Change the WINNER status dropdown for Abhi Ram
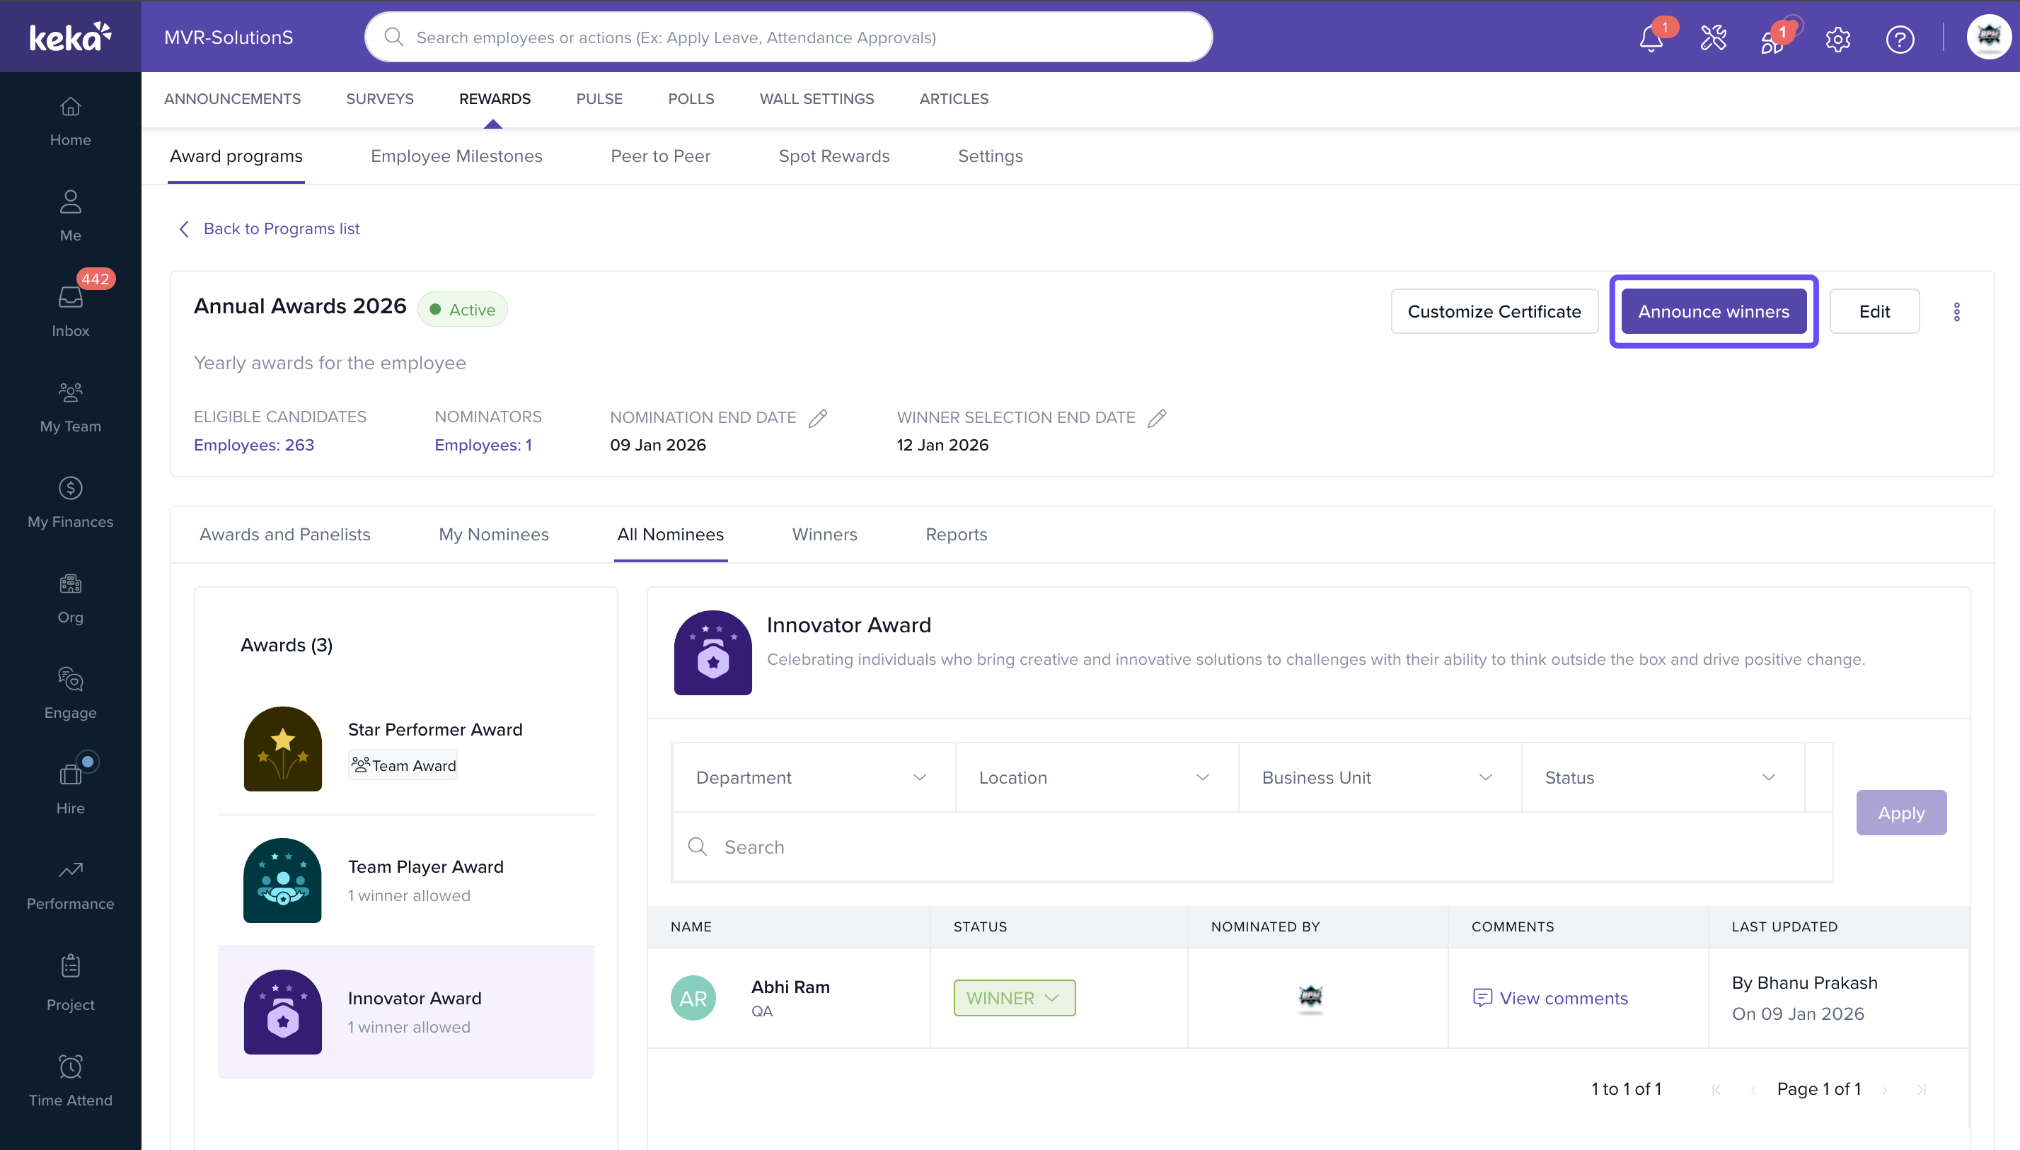Screen dimensions: 2020x1150 [x=1014, y=997]
